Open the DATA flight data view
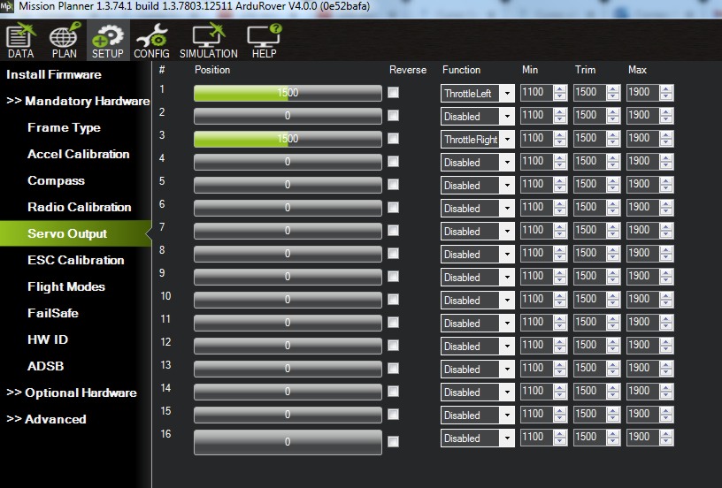Viewport: 722px width, 488px height. pos(20,41)
